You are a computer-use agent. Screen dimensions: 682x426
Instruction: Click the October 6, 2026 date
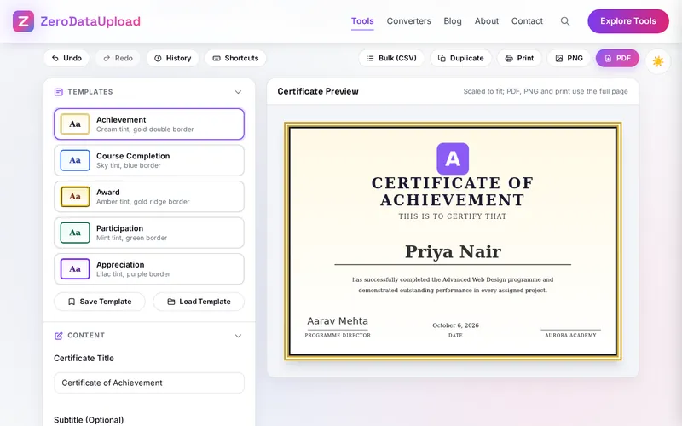coord(455,325)
